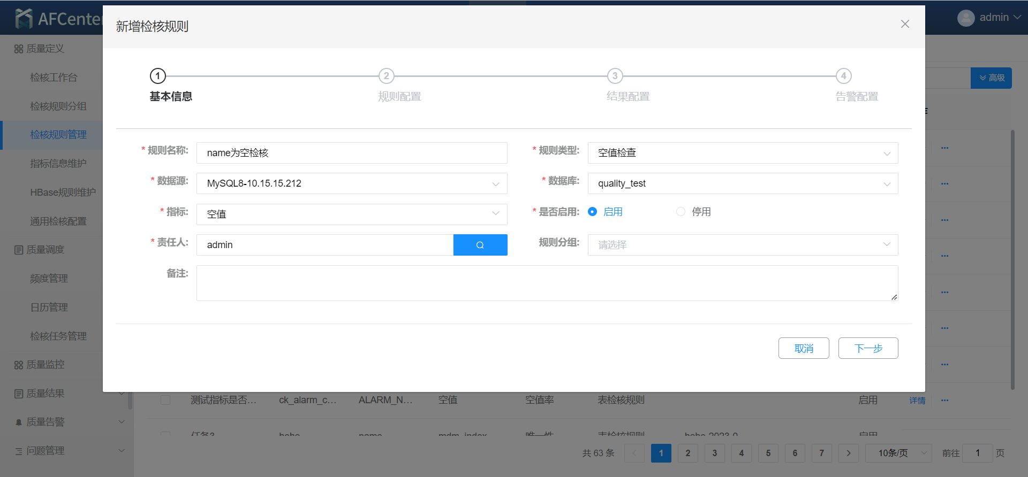The image size is (1028, 477).
Task: Open the 数据源 MySQL8 dropdown
Action: (x=351, y=183)
